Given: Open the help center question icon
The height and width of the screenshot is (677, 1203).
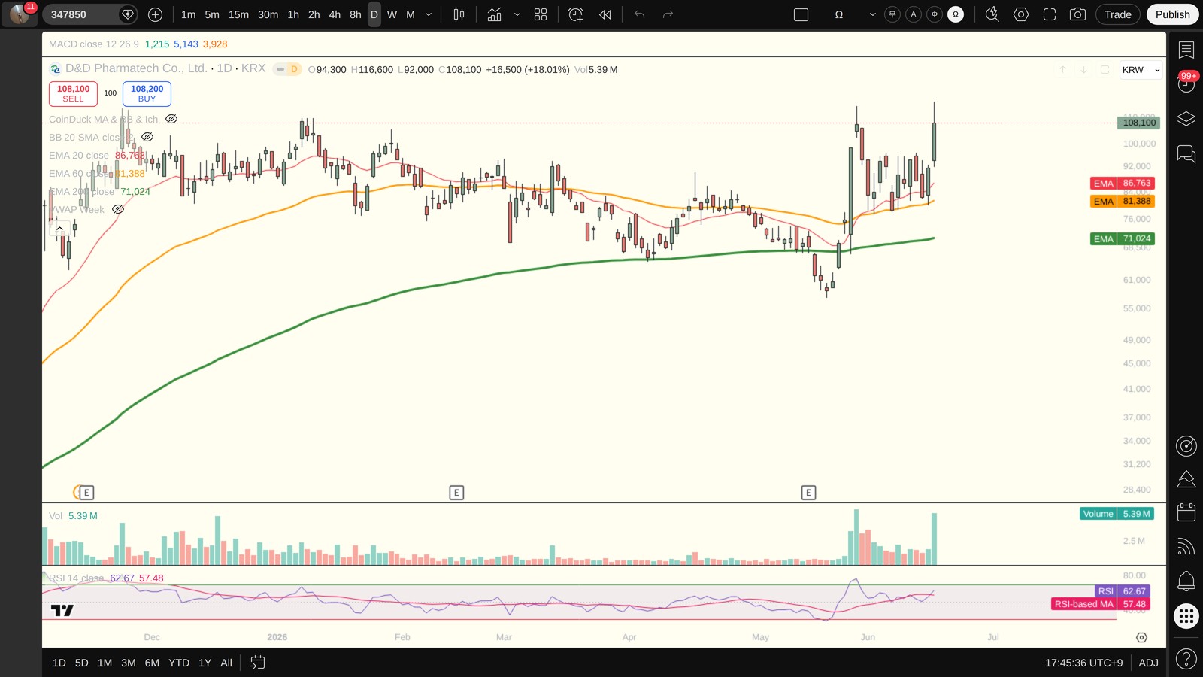Looking at the screenshot, I should tap(1186, 660).
